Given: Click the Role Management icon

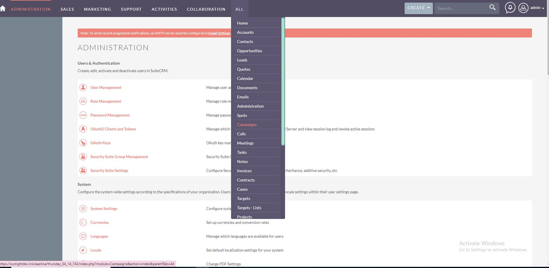Looking at the screenshot, I should 83,101.
